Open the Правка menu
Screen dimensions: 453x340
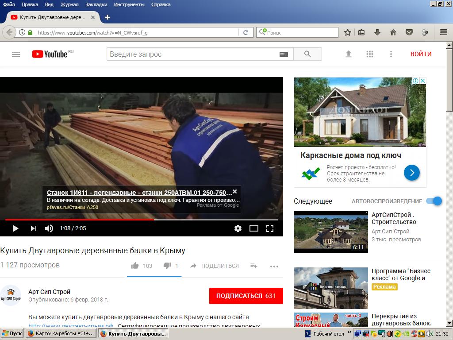coord(30,4)
